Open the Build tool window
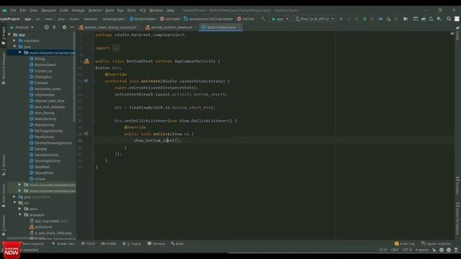Image resolution: width=461 pixels, height=259 pixels. [x=177, y=244]
